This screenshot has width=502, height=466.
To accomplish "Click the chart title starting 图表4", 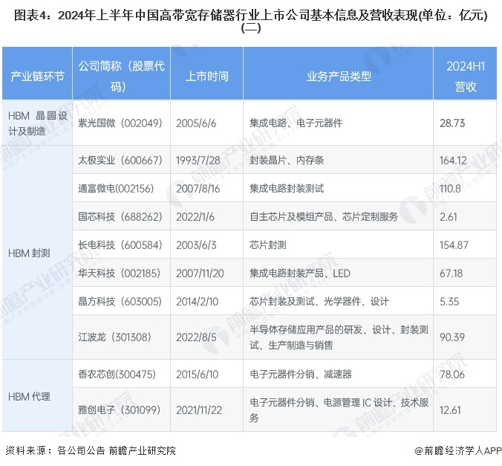I will pos(251,21).
